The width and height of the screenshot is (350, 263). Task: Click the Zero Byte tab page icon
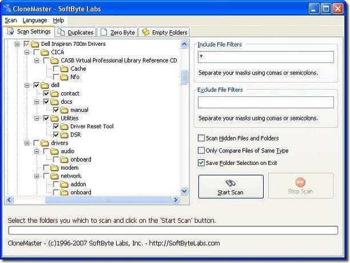[104, 32]
